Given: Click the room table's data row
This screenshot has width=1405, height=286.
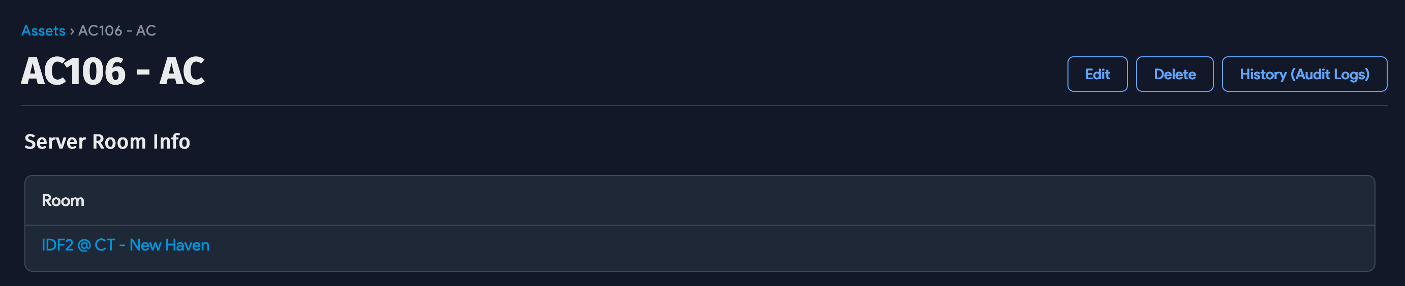Looking at the screenshot, I should click(699, 248).
